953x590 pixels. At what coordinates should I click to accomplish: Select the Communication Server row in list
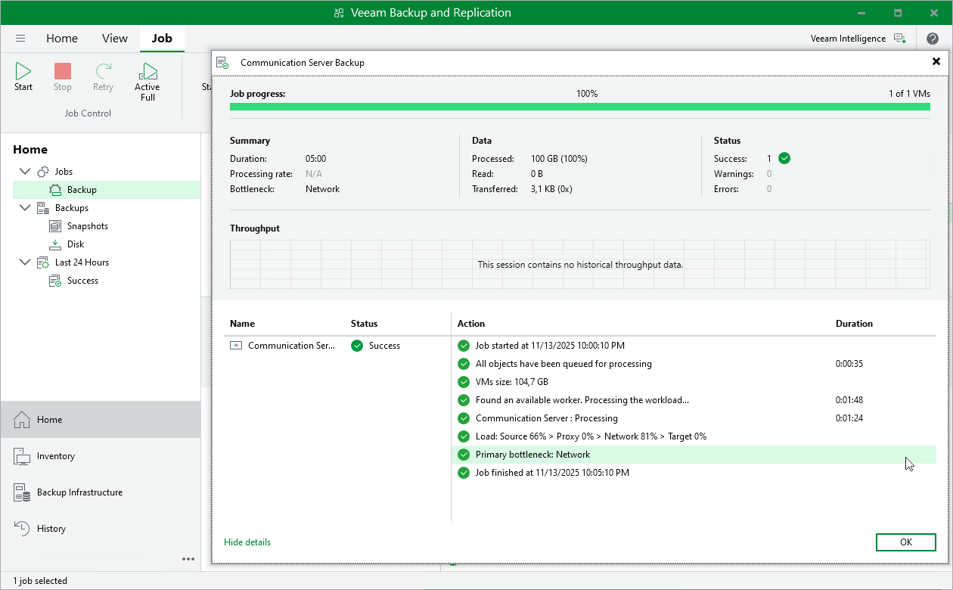[x=291, y=346]
